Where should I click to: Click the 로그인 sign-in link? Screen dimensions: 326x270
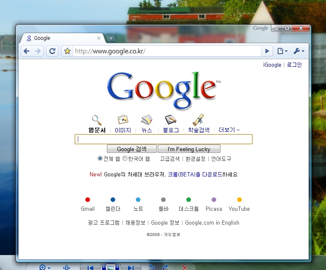[294, 65]
